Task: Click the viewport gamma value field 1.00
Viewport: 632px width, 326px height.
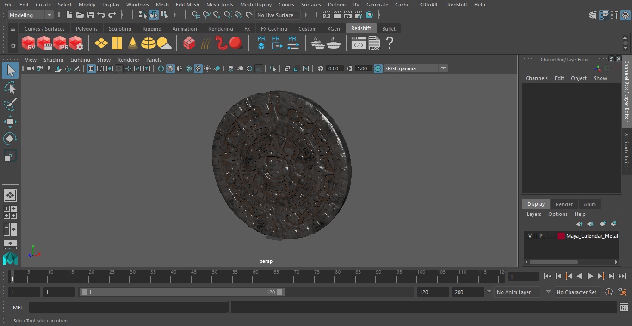Action: coord(363,68)
